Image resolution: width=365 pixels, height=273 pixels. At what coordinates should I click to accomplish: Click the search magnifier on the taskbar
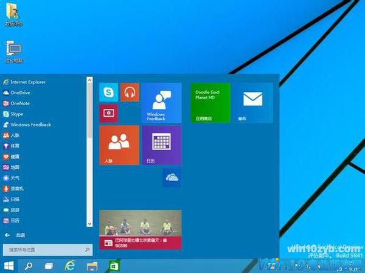click(x=29, y=266)
